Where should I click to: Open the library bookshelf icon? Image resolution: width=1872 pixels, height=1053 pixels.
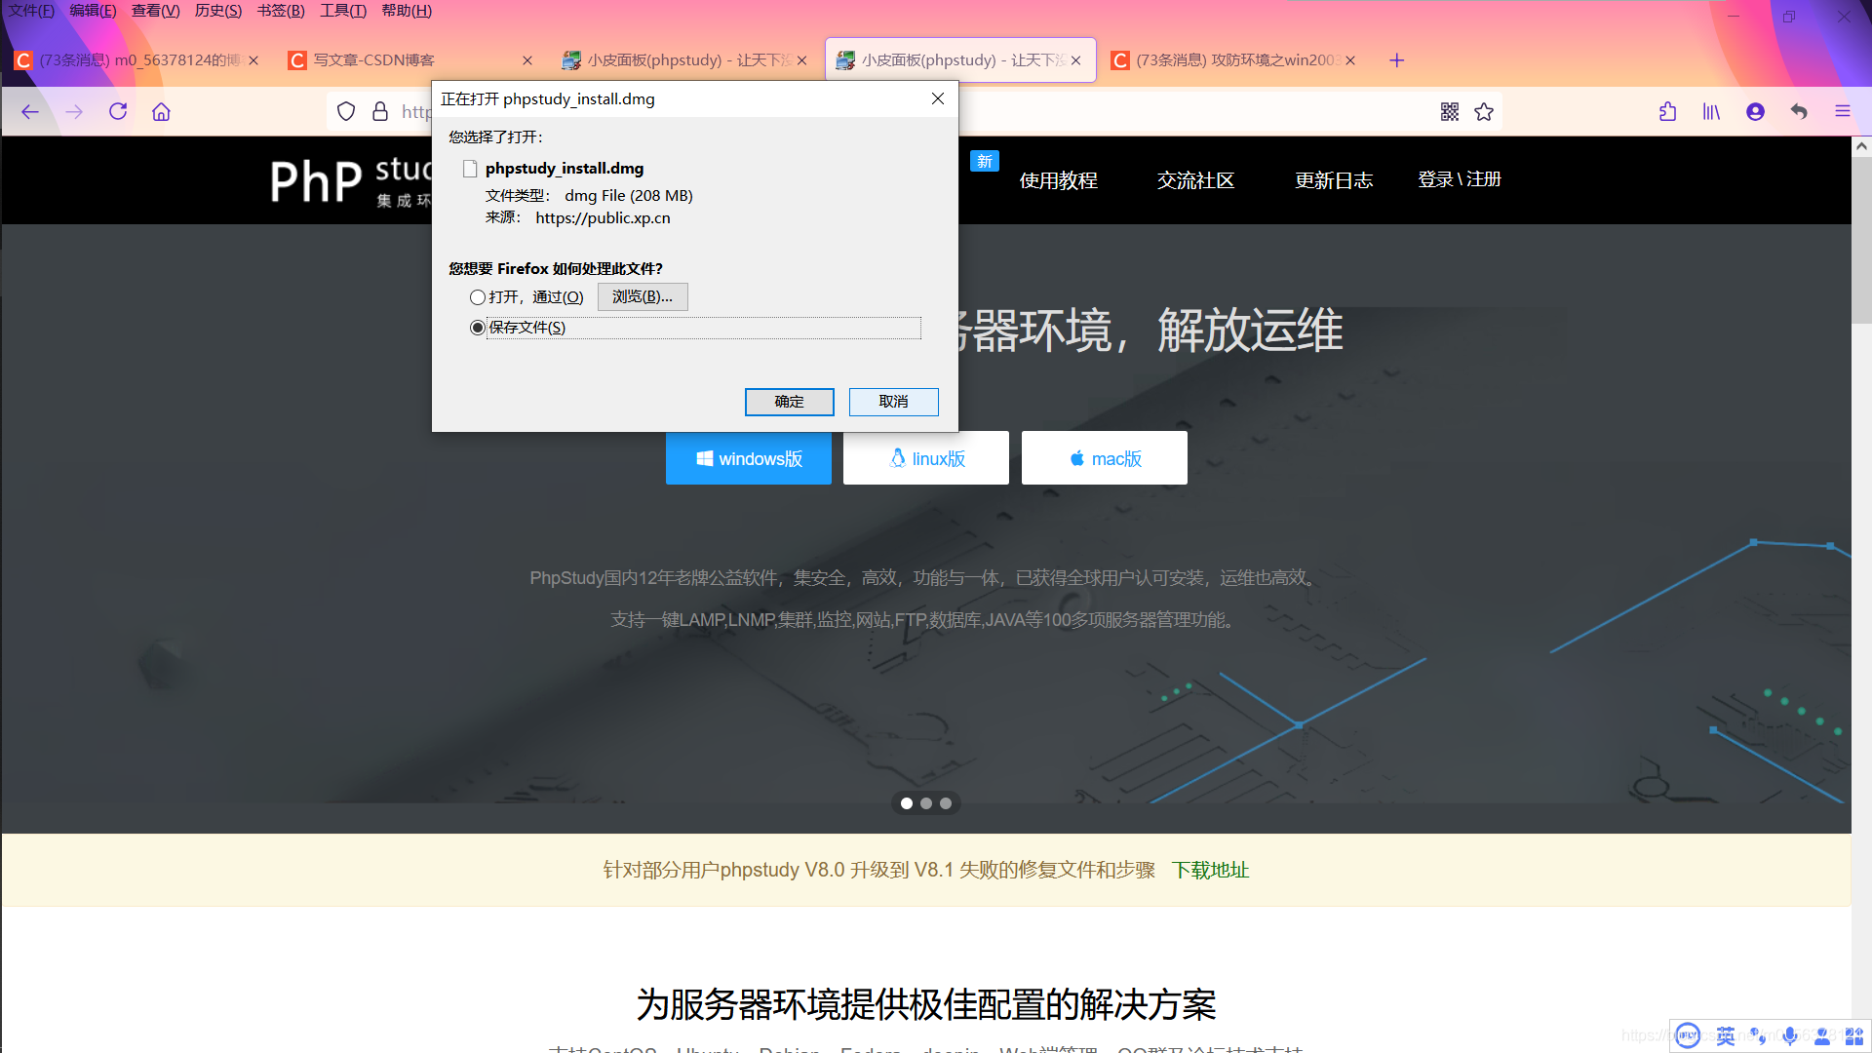pyautogui.click(x=1711, y=112)
